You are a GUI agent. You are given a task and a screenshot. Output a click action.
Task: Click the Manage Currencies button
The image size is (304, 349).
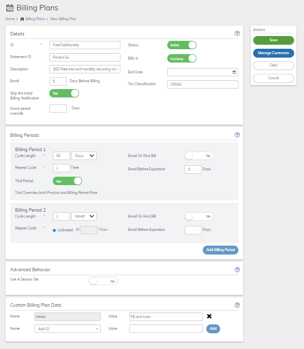coord(273,53)
